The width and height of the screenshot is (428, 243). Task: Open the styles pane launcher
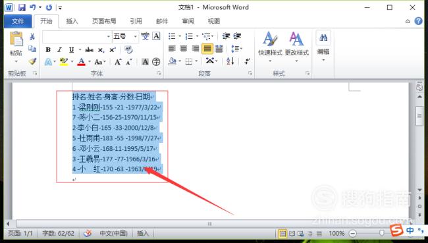pyautogui.click(x=308, y=73)
